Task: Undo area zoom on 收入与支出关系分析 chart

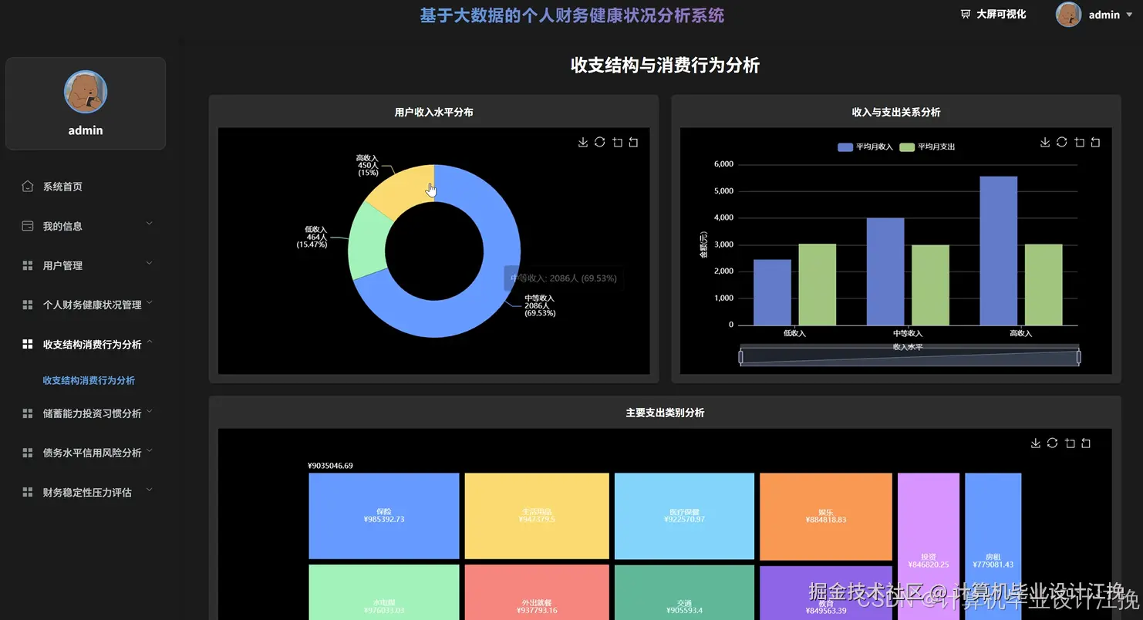Action: 1095,142
